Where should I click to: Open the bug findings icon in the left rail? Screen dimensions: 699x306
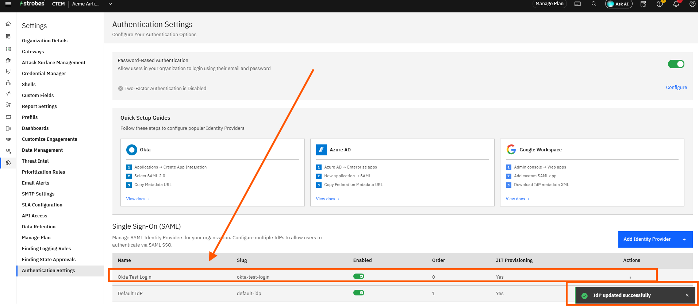(x=8, y=60)
